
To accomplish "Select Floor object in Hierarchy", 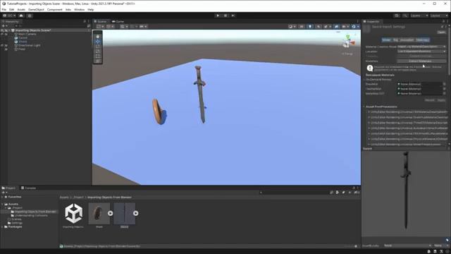I will [22, 49].
